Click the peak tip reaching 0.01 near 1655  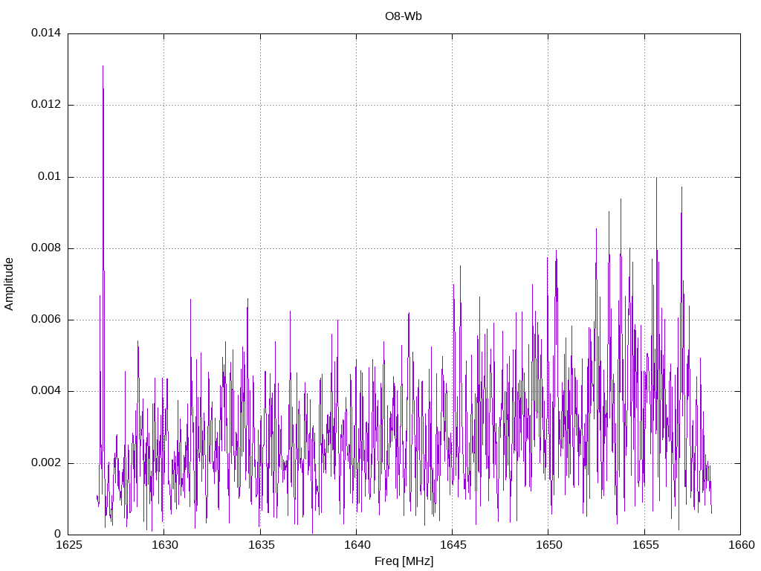coord(656,178)
